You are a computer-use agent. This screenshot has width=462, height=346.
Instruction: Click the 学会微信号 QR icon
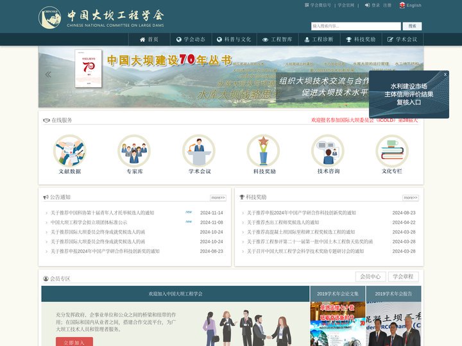(x=307, y=5)
